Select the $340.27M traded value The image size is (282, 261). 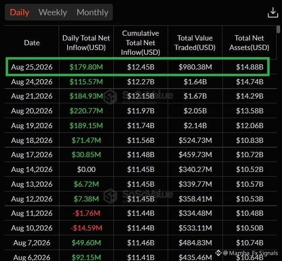[x=195, y=170]
